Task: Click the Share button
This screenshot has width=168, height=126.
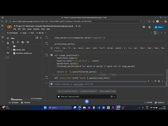Action: (159, 27)
